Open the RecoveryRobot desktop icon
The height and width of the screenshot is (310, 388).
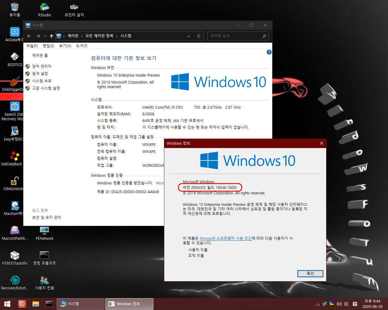15,283
